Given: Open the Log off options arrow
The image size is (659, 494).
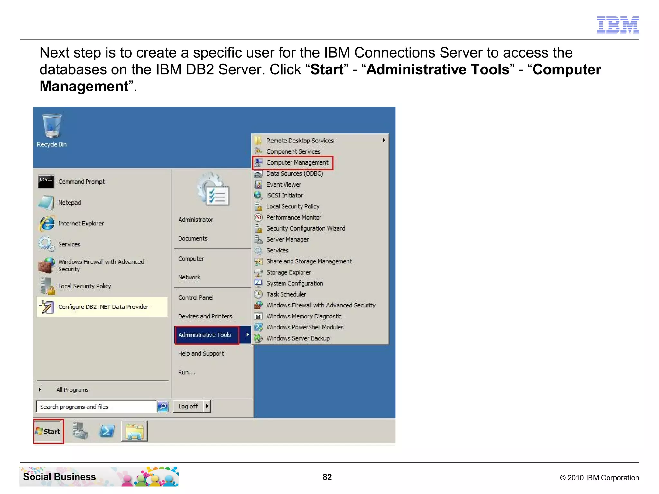Looking at the screenshot, I should pos(207,406).
